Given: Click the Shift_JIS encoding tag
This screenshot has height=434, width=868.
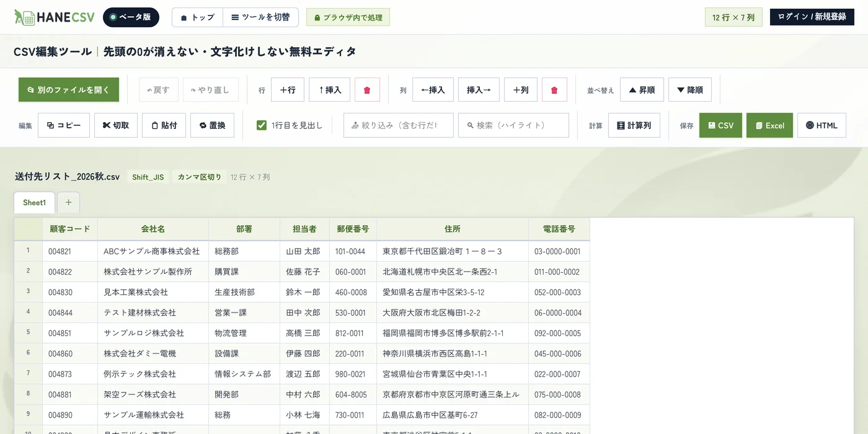Looking at the screenshot, I should click(x=148, y=177).
